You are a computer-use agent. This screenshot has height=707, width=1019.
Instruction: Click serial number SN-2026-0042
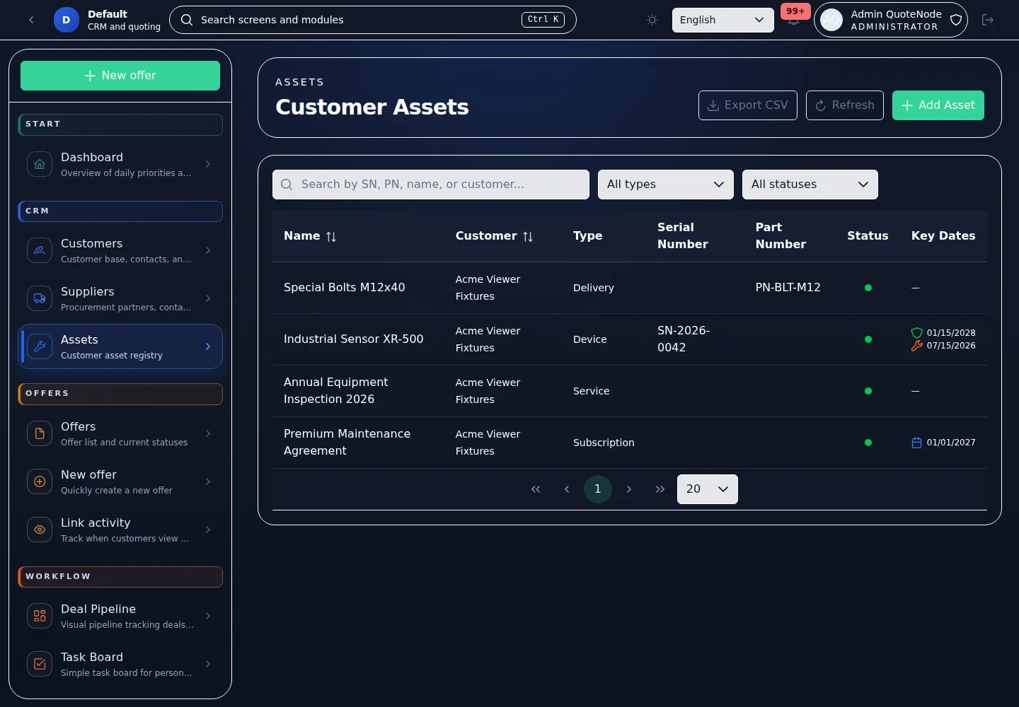pyautogui.click(x=684, y=339)
